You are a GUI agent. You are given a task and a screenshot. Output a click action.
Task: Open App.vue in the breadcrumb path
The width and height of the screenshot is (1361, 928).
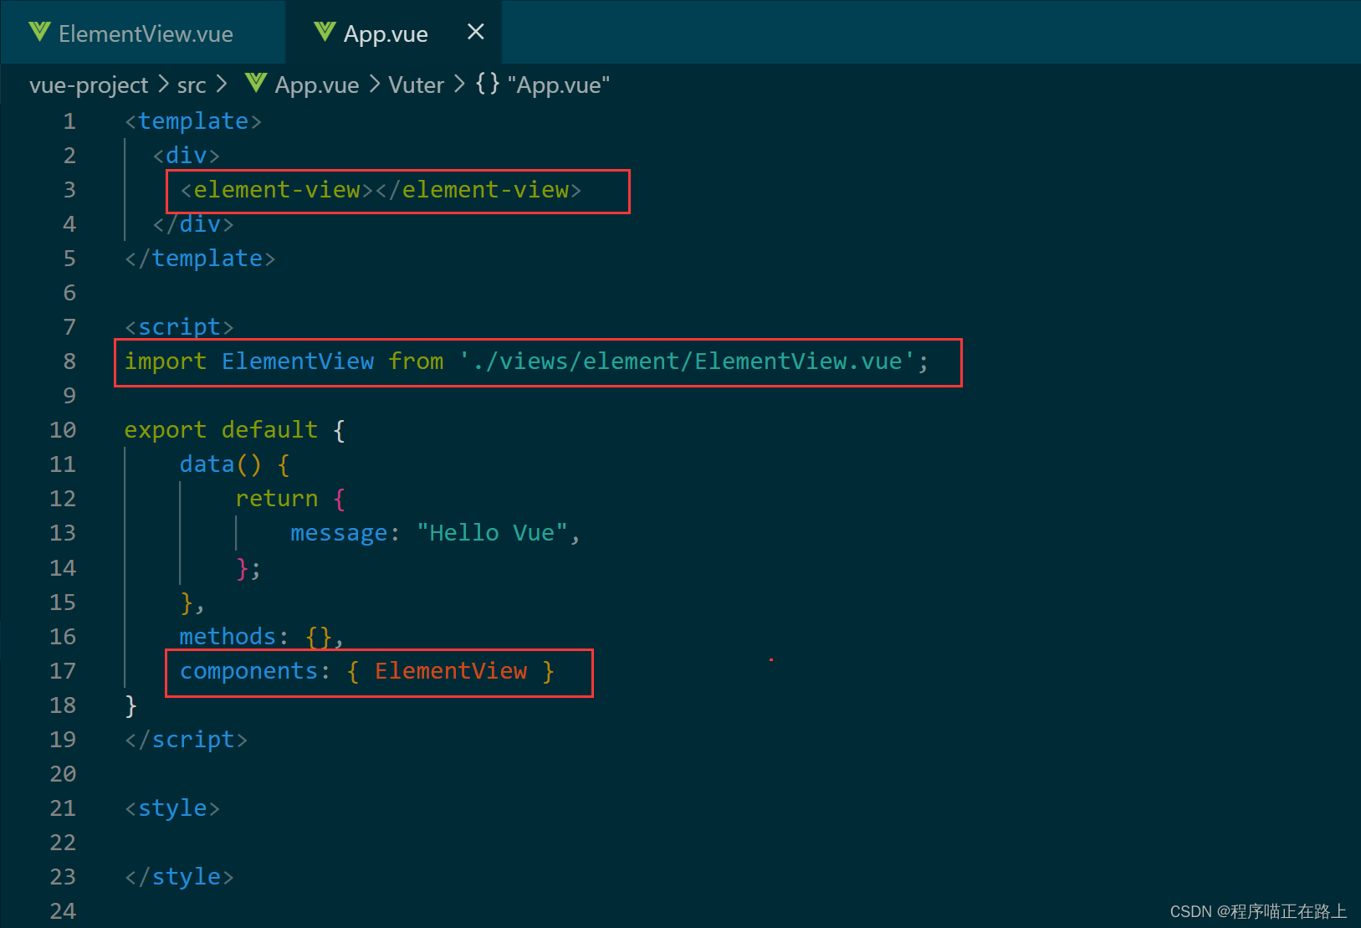pyautogui.click(x=317, y=85)
